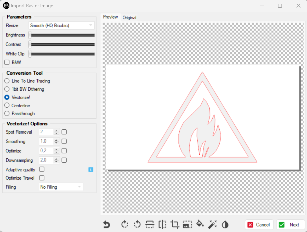The width and height of the screenshot is (307, 232).
Task: Click the invert colors icon
Action: 225,224
